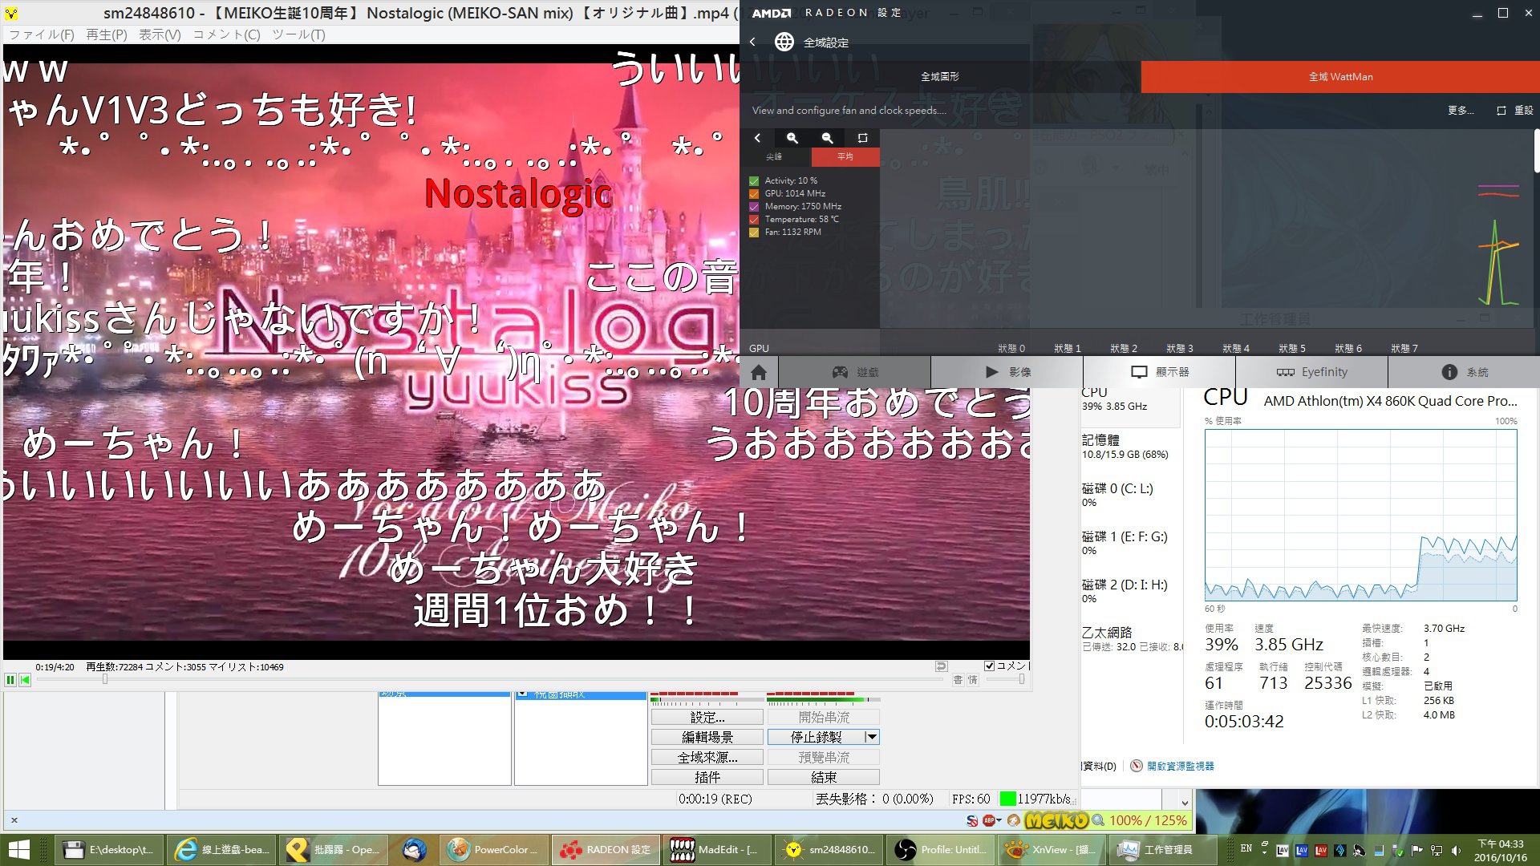
Task: Open the 遊戲 tab in Radeon settings
Action: [855, 372]
